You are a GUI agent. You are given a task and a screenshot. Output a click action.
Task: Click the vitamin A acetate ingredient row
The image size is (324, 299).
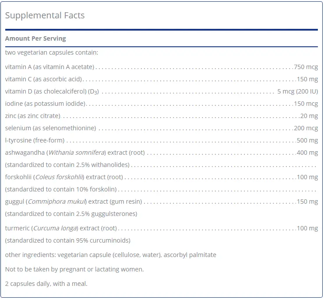pyautogui.click(x=162, y=67)
